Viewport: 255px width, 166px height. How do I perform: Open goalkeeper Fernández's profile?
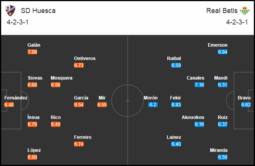point(16,98)
